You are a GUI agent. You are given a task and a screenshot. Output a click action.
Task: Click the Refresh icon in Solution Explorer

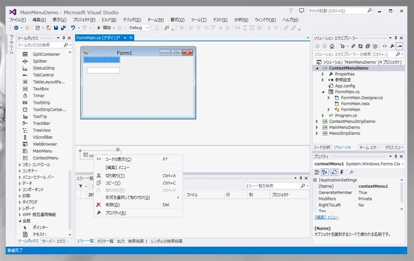(360, 46)
